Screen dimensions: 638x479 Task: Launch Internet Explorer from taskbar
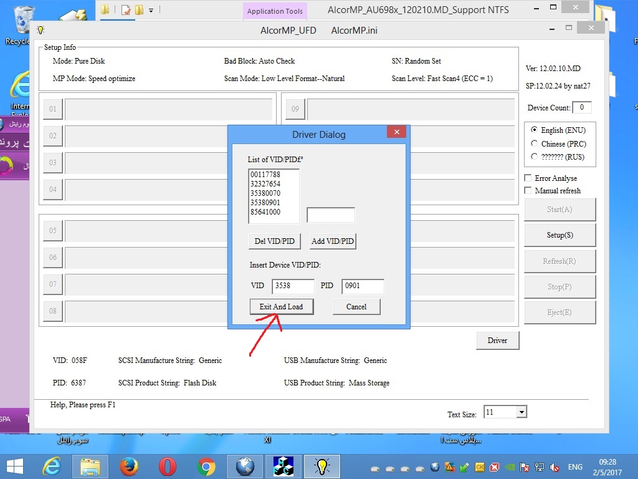tap(52, 467)
